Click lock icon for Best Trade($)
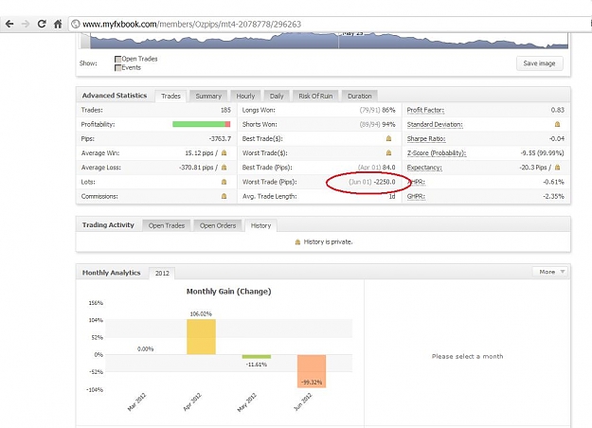Viewport: 592px width, 428px height. [x=388, y=138]
